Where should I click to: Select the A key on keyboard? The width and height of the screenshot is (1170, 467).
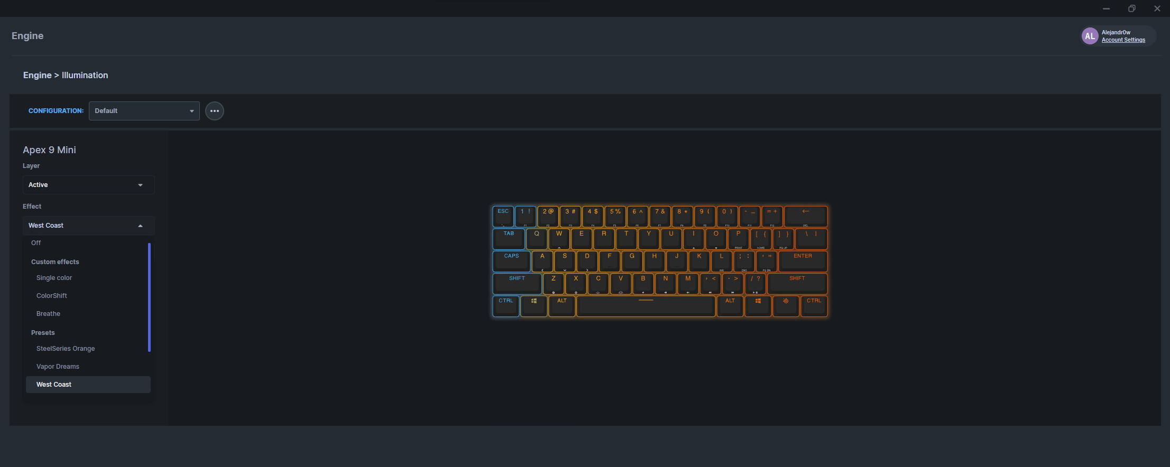coord(542,261)
